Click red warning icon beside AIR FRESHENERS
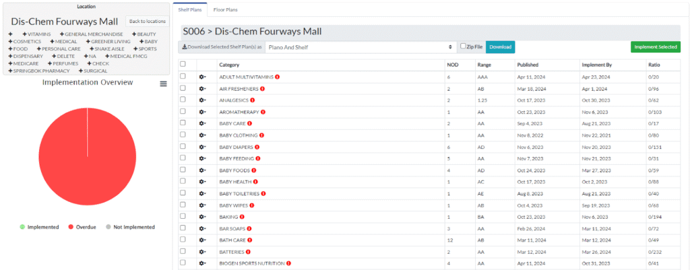 (x=262, y=88)
